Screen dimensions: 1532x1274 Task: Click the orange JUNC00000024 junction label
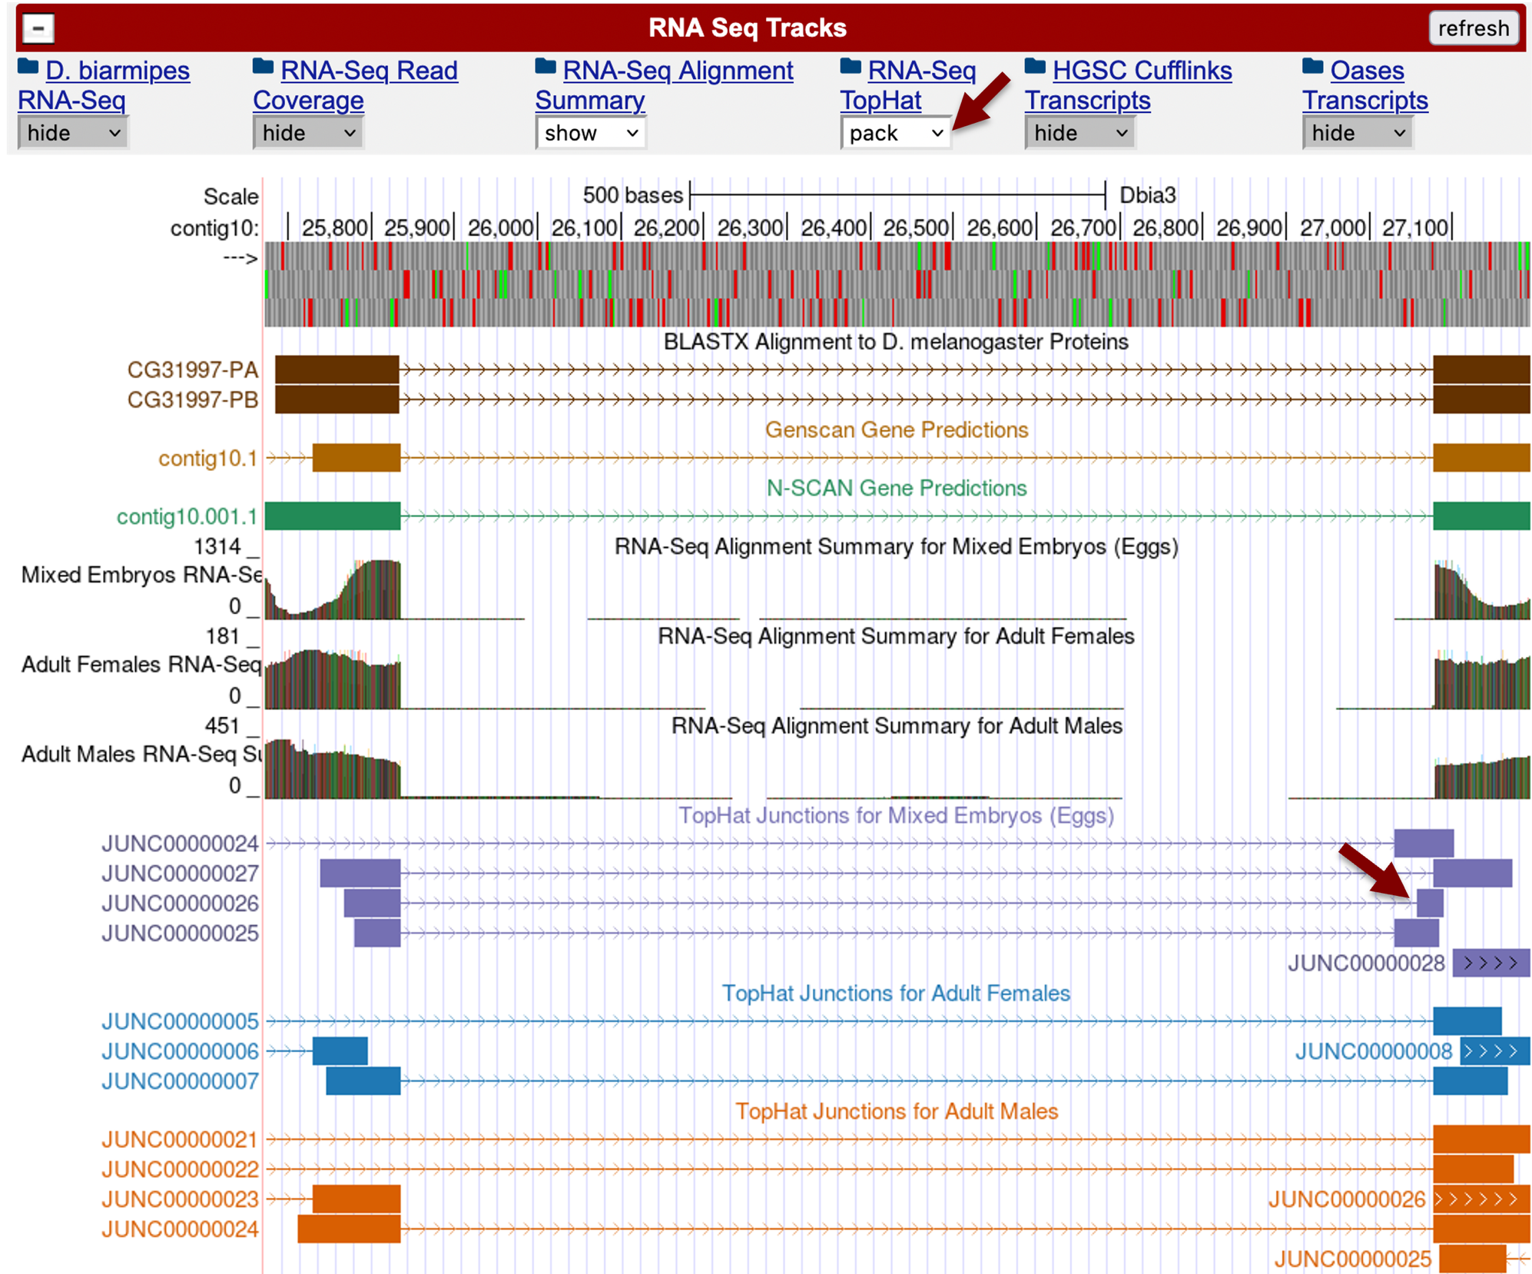point(181,1229)
